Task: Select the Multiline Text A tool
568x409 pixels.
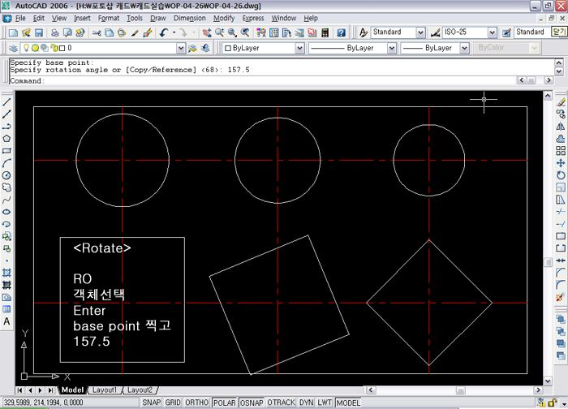Action: (x=6, y=321)
